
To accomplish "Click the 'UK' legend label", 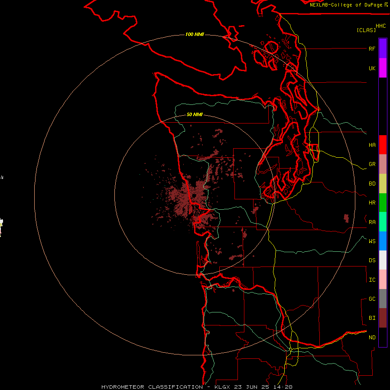I will tap(372, 68).
